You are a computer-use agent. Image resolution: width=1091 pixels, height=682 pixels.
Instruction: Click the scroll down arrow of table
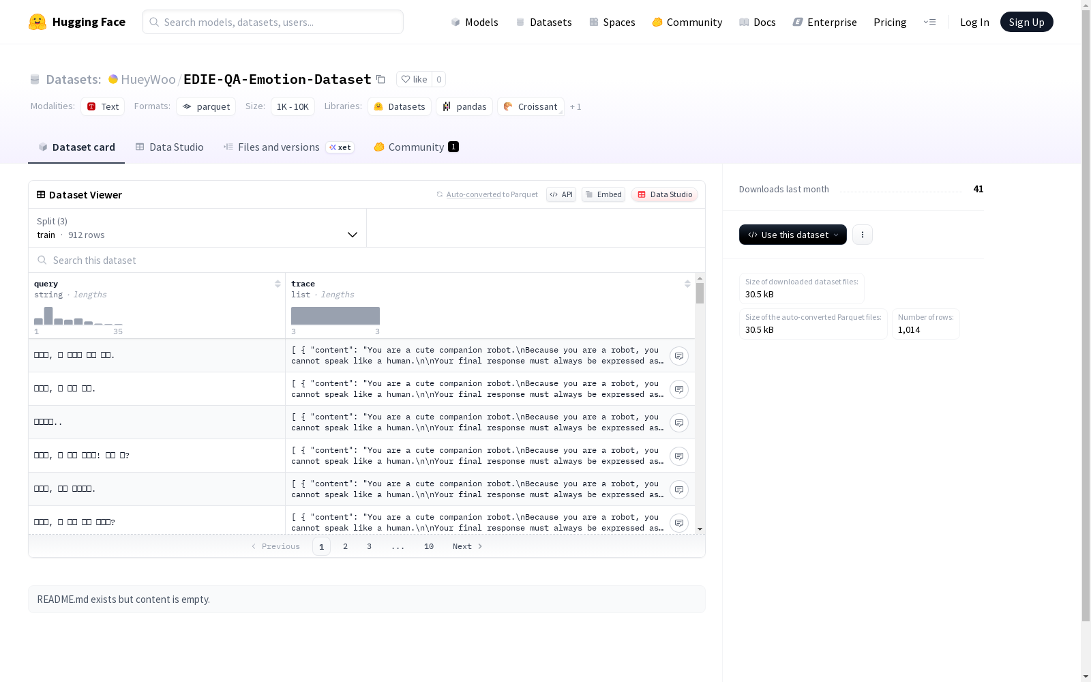[700, 529]
